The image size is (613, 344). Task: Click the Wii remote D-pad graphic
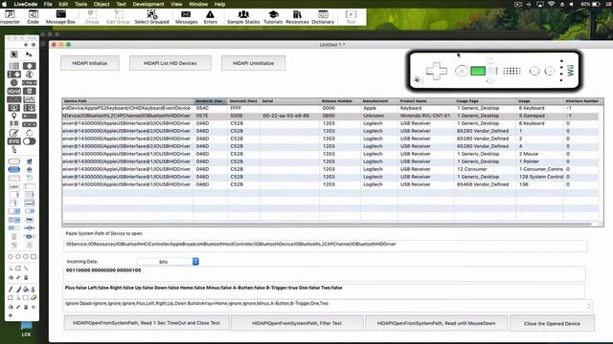coord(437,71)
